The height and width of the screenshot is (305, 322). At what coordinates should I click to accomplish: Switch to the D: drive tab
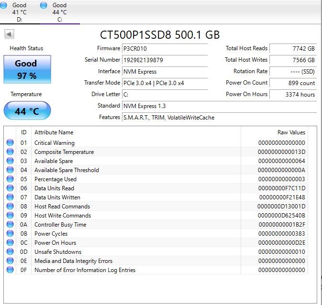click(20, 12)
